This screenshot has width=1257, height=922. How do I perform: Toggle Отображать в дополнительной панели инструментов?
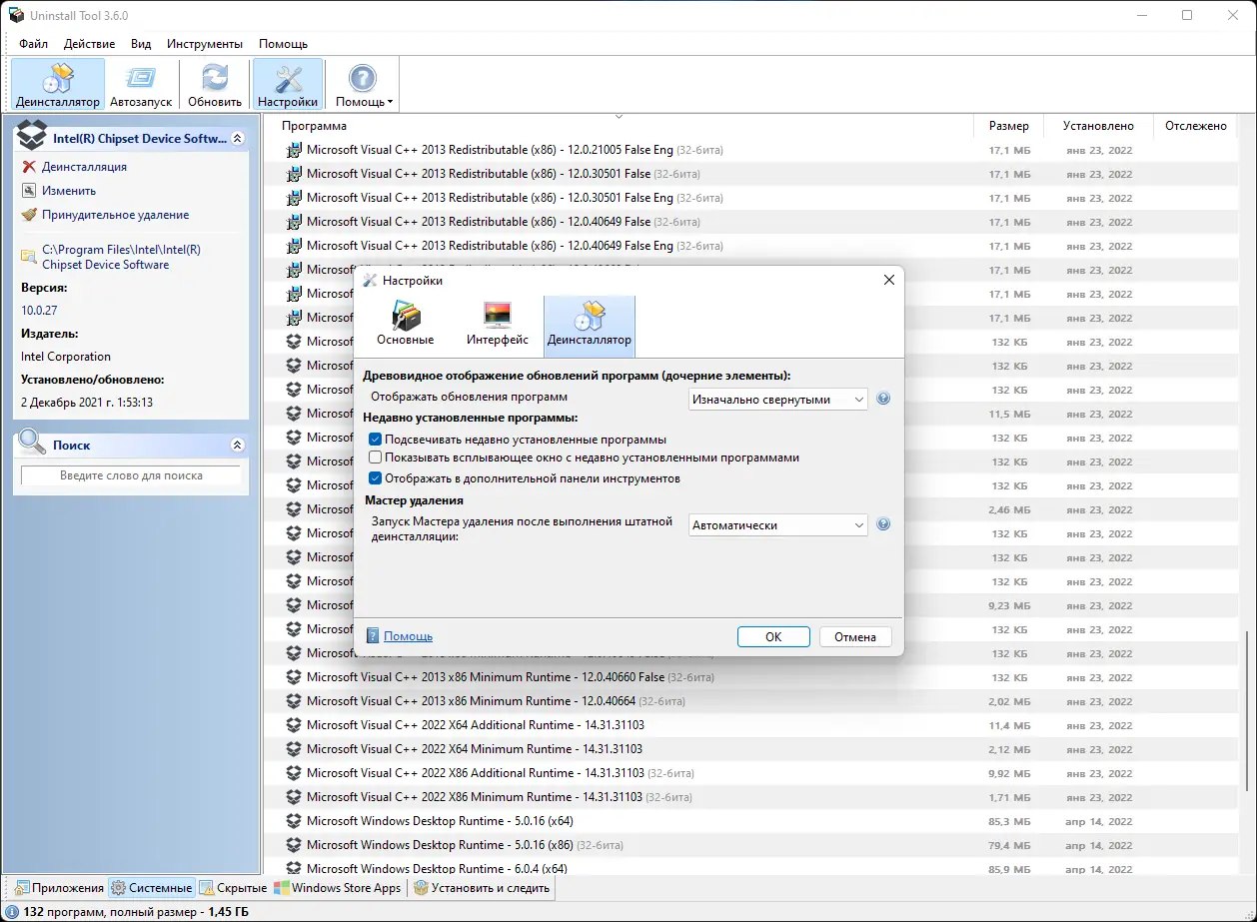[376, 478]
